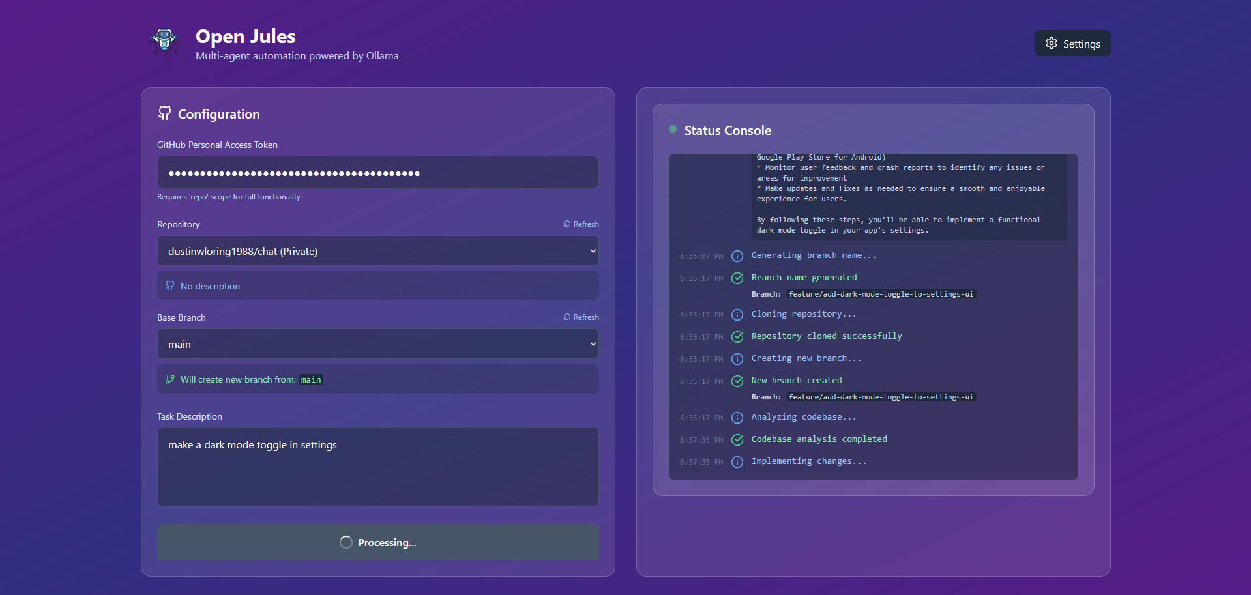Click the 'Analyzing codebase...' log line

(804, 417)
